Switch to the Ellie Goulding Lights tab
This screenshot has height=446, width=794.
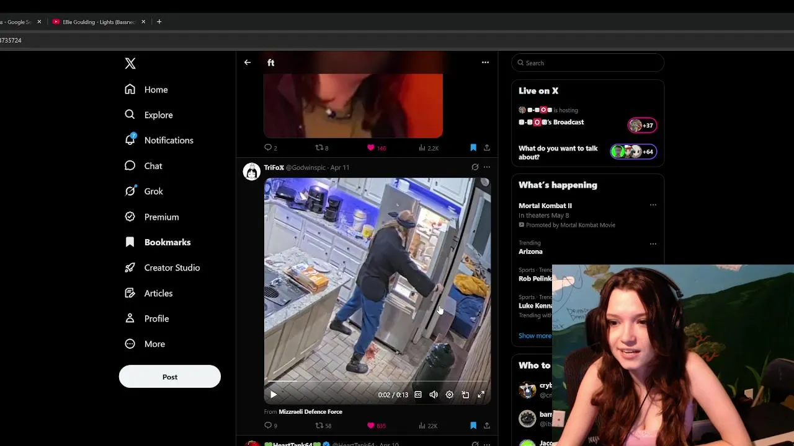coord(98,22)
